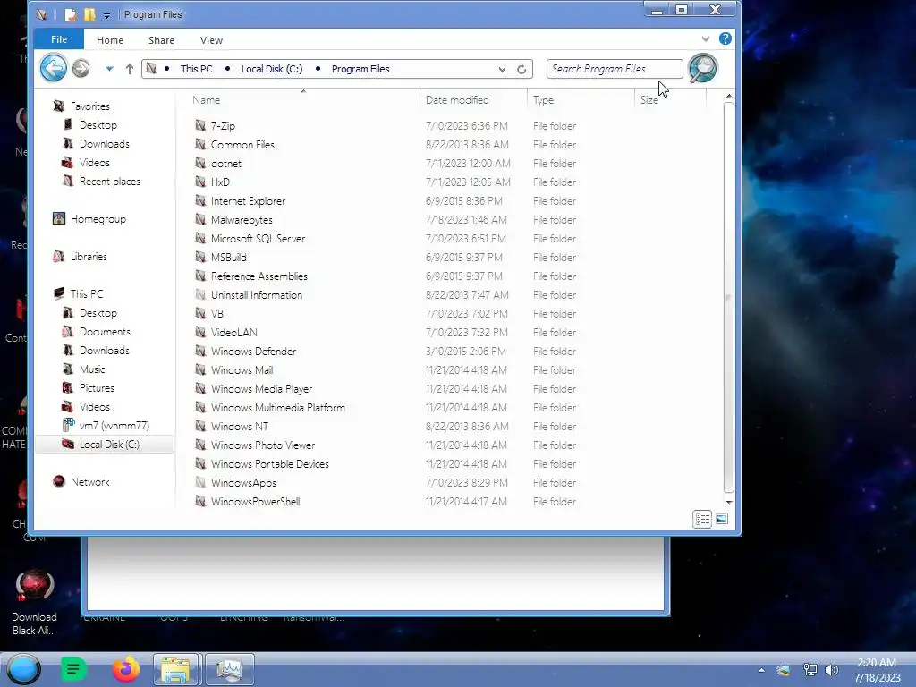Open the recent locations dropdown arrow
The image size is (916, 687).
(x=109, y=69)
